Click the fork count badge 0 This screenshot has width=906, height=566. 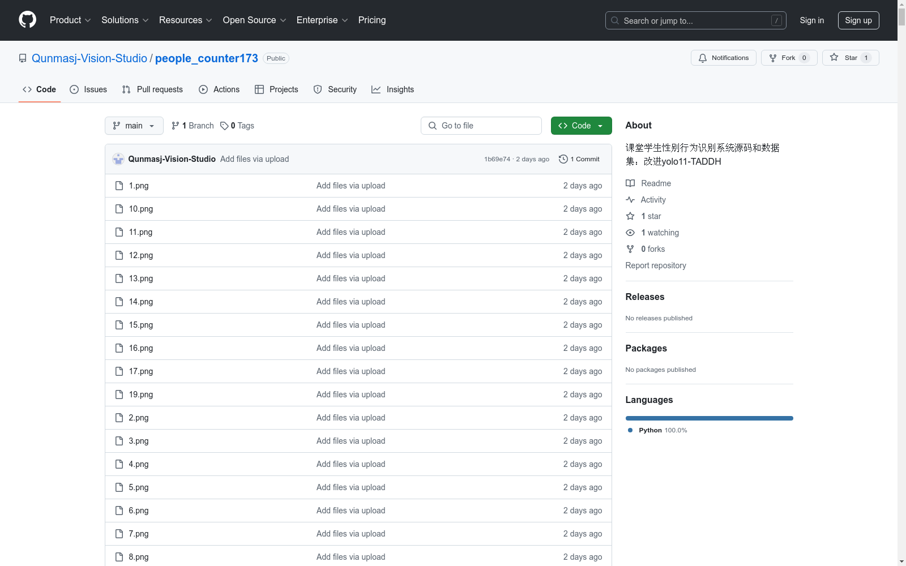click(x=804, y=58)
